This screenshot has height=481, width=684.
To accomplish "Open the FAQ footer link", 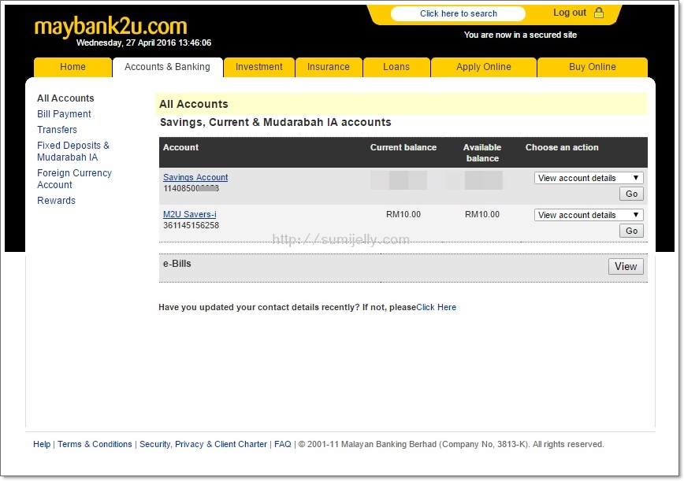I will tap(283, 444).
